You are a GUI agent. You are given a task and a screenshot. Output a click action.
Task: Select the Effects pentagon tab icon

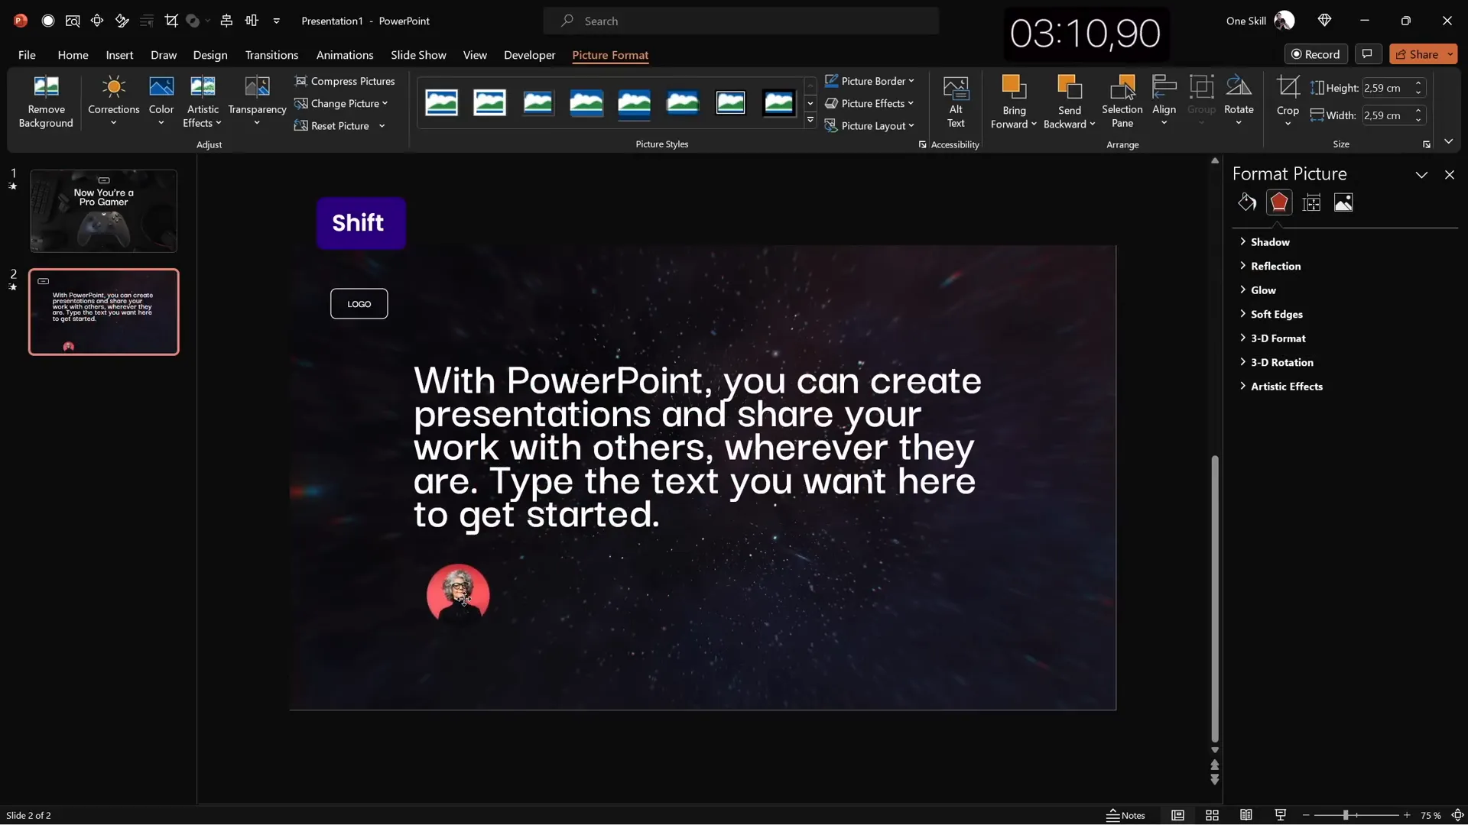(1279, 202)
